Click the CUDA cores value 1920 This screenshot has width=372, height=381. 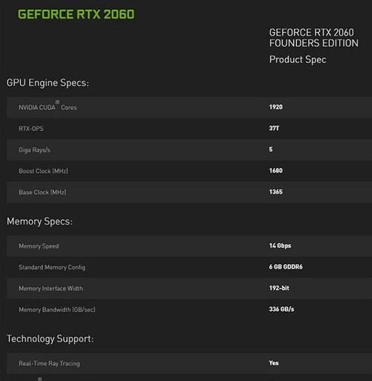pos(276,107)
